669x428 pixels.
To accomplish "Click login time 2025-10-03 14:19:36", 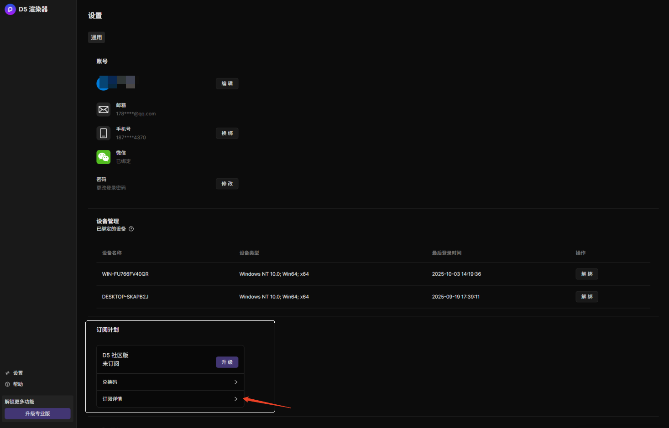I will pos(456,274).
